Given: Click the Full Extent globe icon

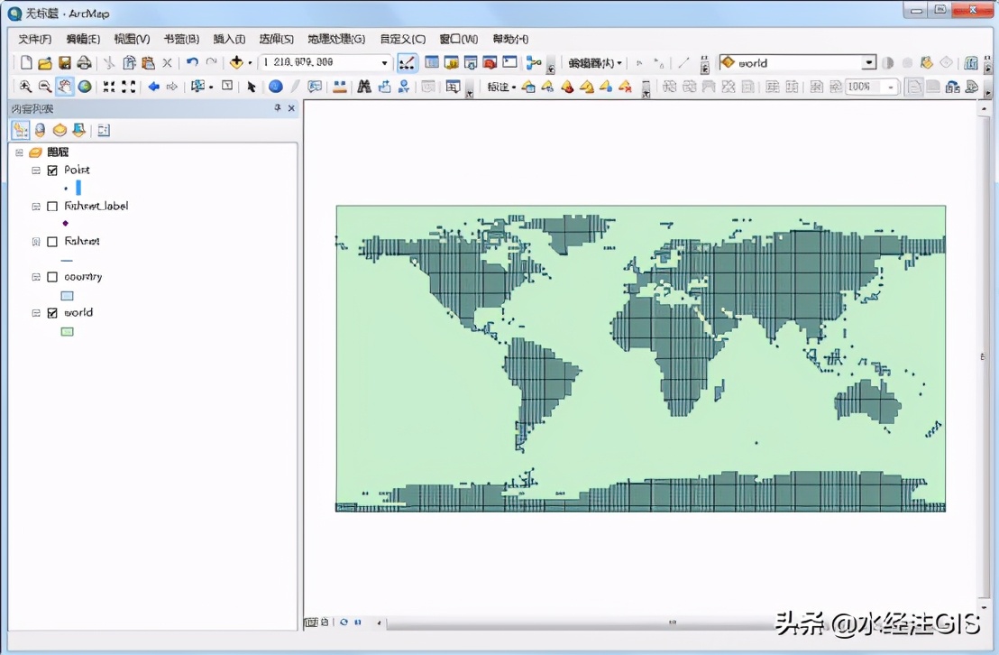Looking at the screenshot, I should [84, 87].
